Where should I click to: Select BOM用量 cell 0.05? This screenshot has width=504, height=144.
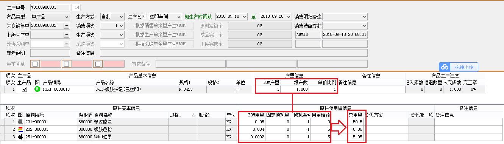pyautogui.click(x=251, y=122)
